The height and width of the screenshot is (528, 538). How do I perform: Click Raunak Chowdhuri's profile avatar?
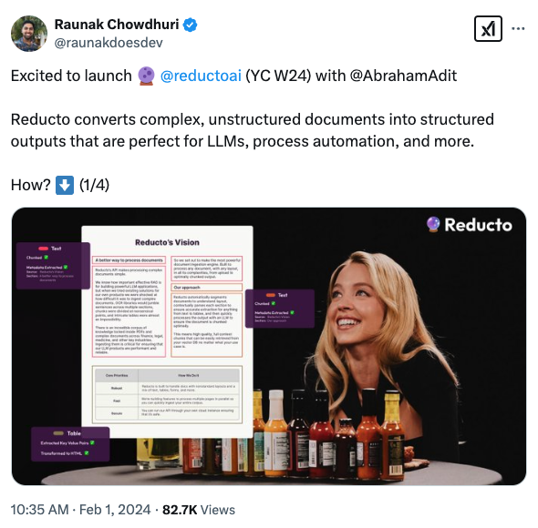point(29,34)
